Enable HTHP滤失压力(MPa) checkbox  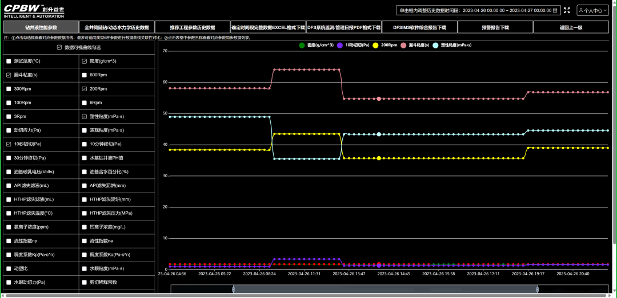tap(84, 213)
